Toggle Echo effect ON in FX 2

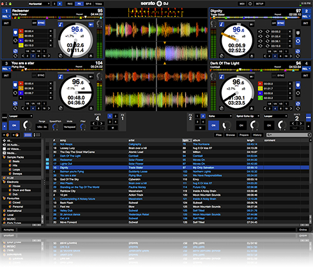tap(213, 125)
